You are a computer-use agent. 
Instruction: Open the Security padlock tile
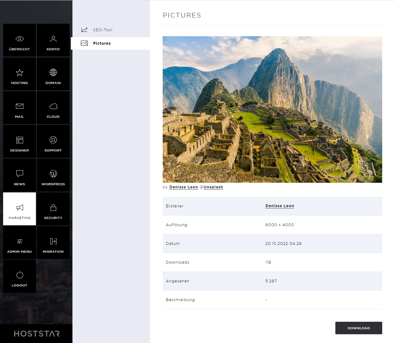53,209
